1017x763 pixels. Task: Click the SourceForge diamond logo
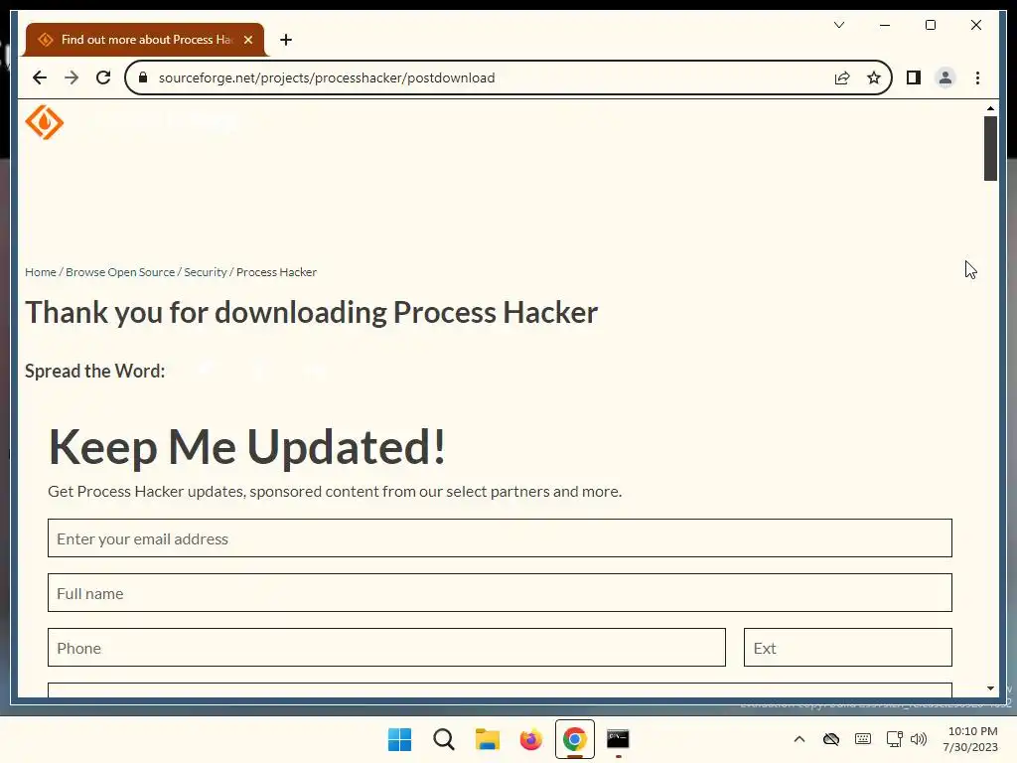(44, 122)
